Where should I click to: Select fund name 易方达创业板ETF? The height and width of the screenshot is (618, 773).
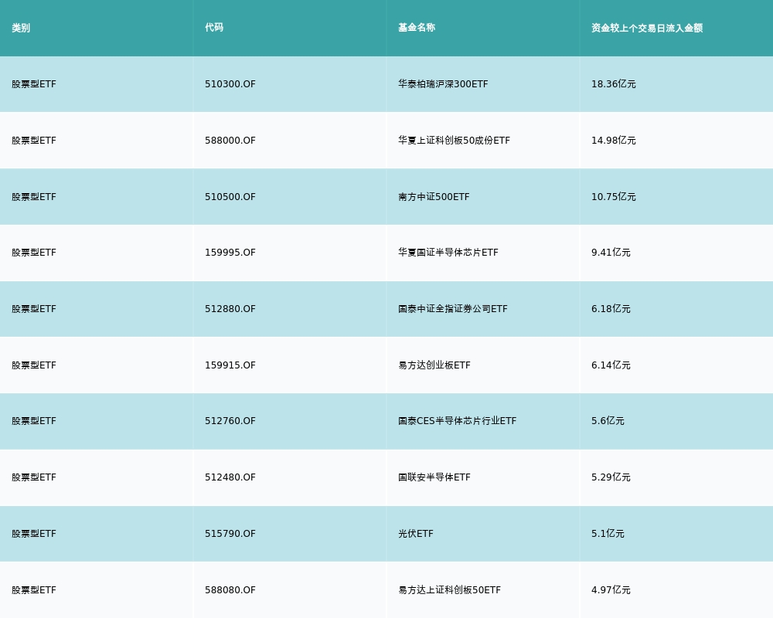click(x=434, y=365)
